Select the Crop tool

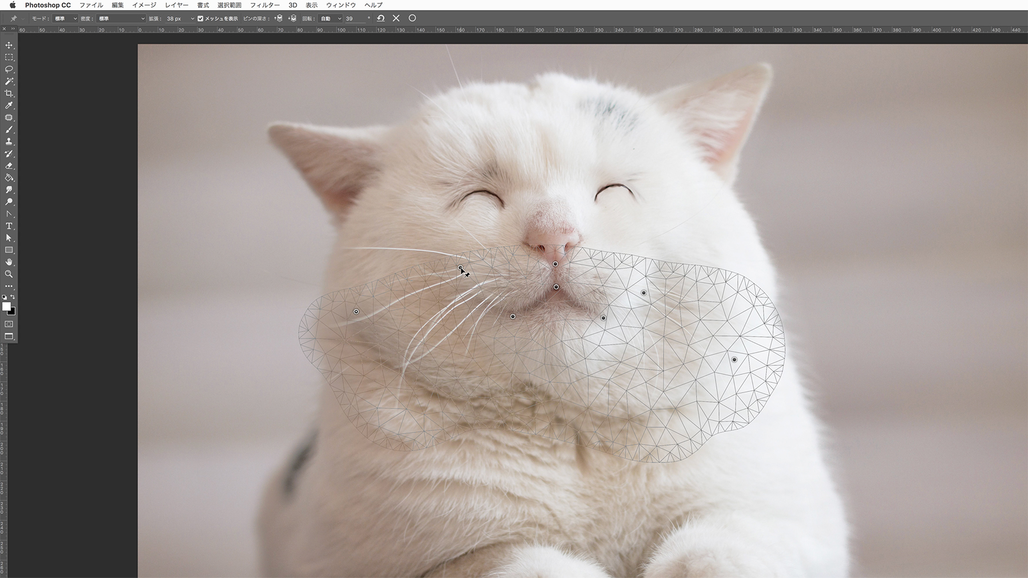coord(9,94)
